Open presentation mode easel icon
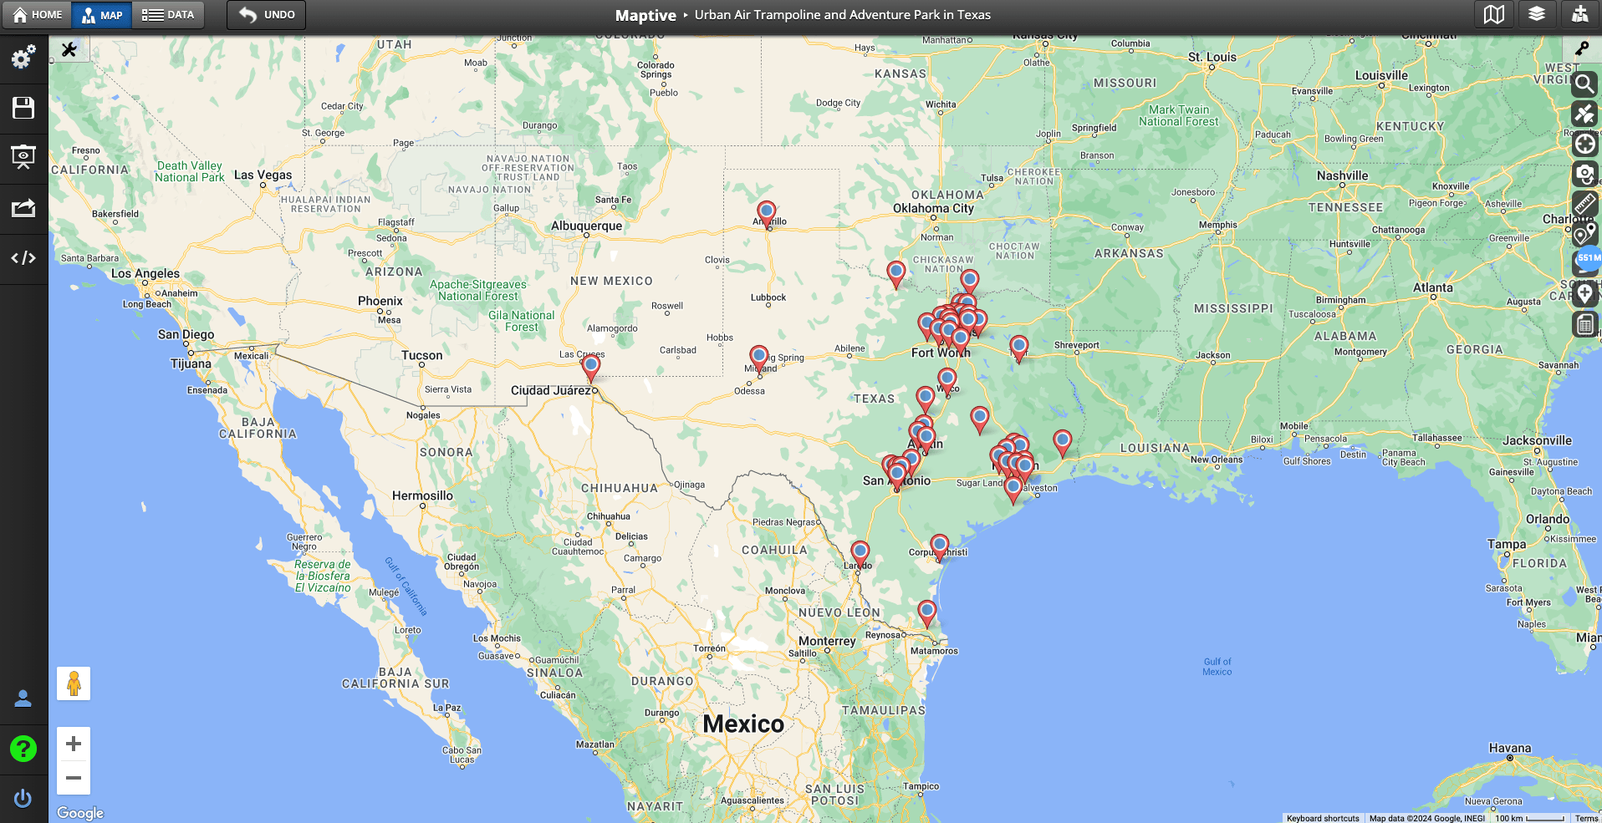Image resolution: width=1602 pixels, height=823 pixels. click(23, 157)
